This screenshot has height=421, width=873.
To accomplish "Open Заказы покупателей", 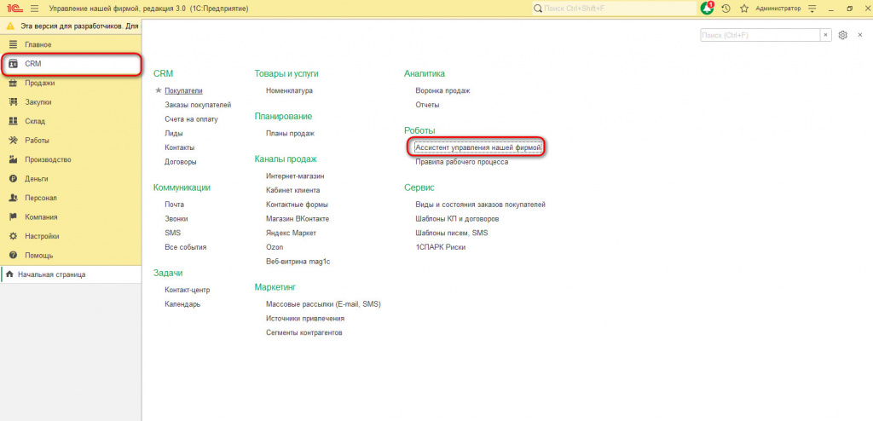I will click(x=198, y=105).
